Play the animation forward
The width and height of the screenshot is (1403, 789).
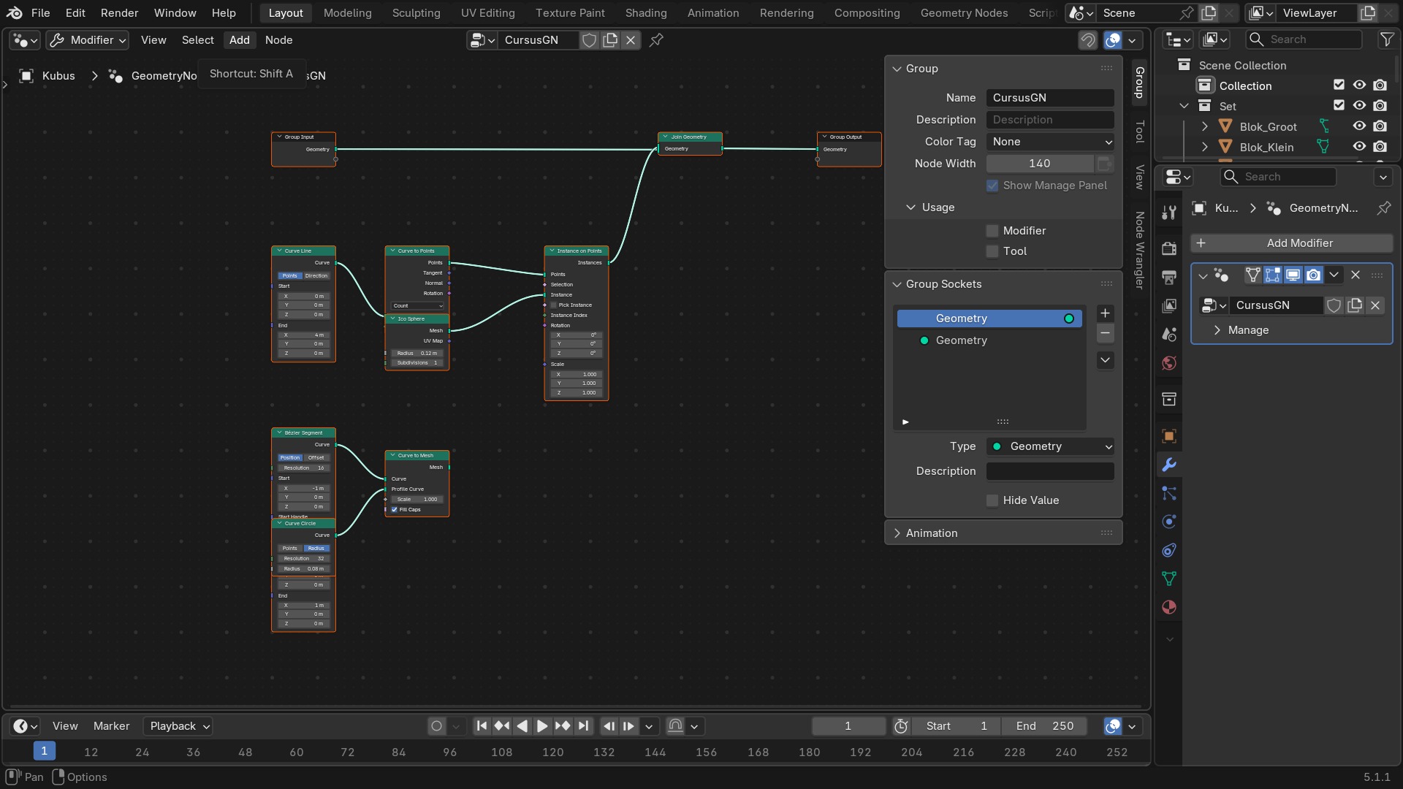coord(541,726)
